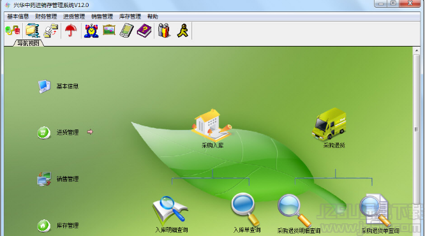Viewport: 425px width, 236px height.
Task: Open the 帮助 menu
Action: pyautogui.click(x=153, y=17)
